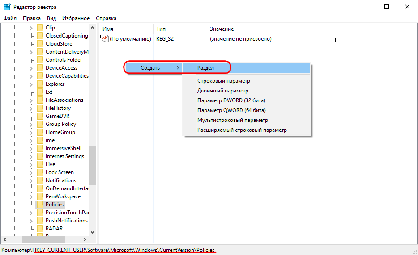Expand the Group Policy key
Screen dimensions: 418x255
point(31,125)
